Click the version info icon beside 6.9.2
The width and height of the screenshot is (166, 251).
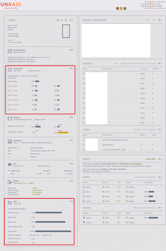[16, 8]
